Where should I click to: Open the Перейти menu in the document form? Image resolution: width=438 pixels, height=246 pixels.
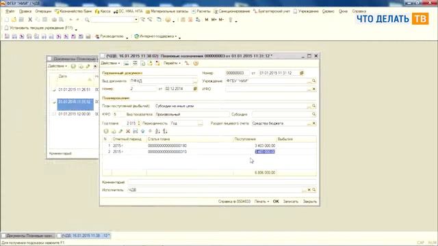[172, 64]
